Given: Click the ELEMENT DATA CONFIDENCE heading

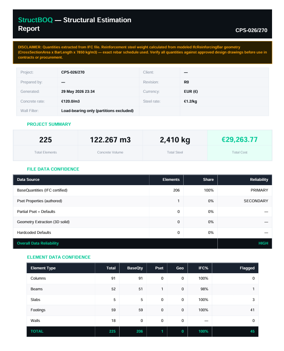Looking at the screenshot, I should (x=59, y=257).
